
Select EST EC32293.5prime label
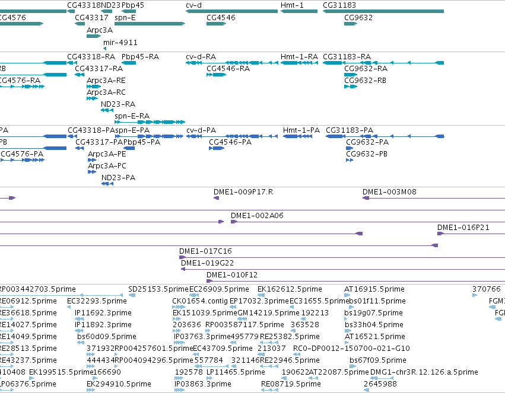pos(97,301)
